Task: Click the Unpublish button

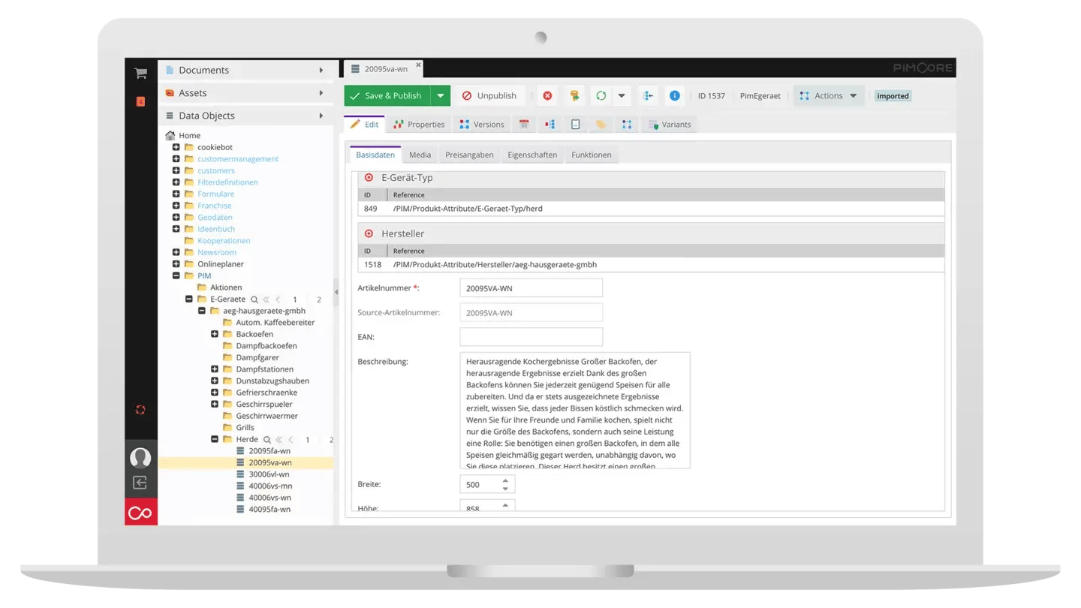Action: (489, 95)
